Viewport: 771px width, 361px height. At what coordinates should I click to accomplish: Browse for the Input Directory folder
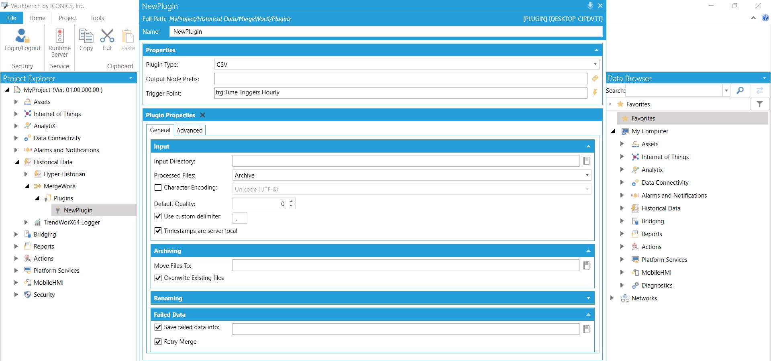(x=587, y=161)
